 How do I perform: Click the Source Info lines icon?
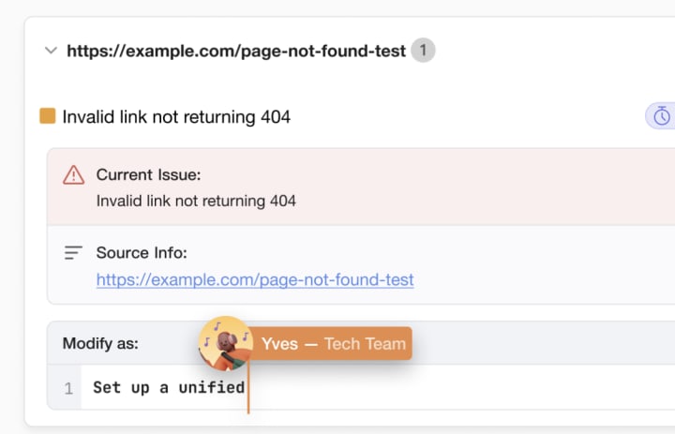[x=73, y=253]
